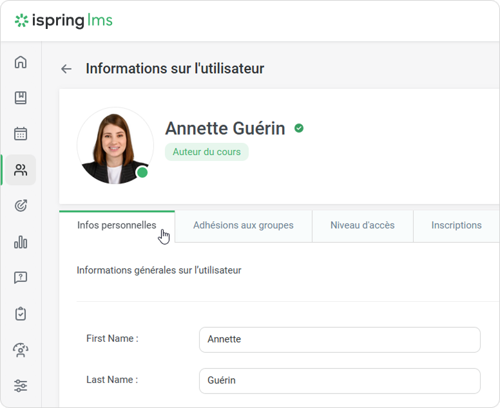Open the reports bar chart icon

coord(21,242)
